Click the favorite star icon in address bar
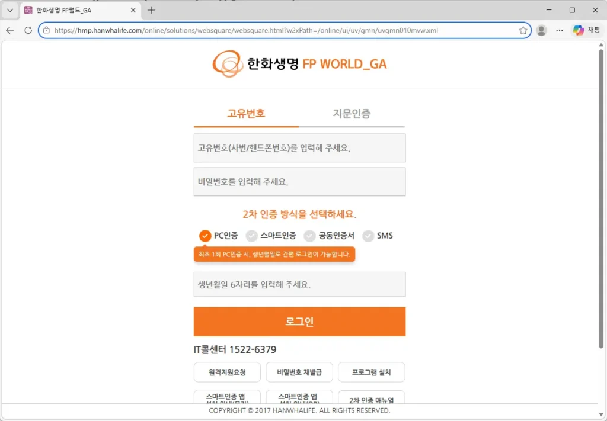This screenshot has height=421, width=607. tap(523, 30)
